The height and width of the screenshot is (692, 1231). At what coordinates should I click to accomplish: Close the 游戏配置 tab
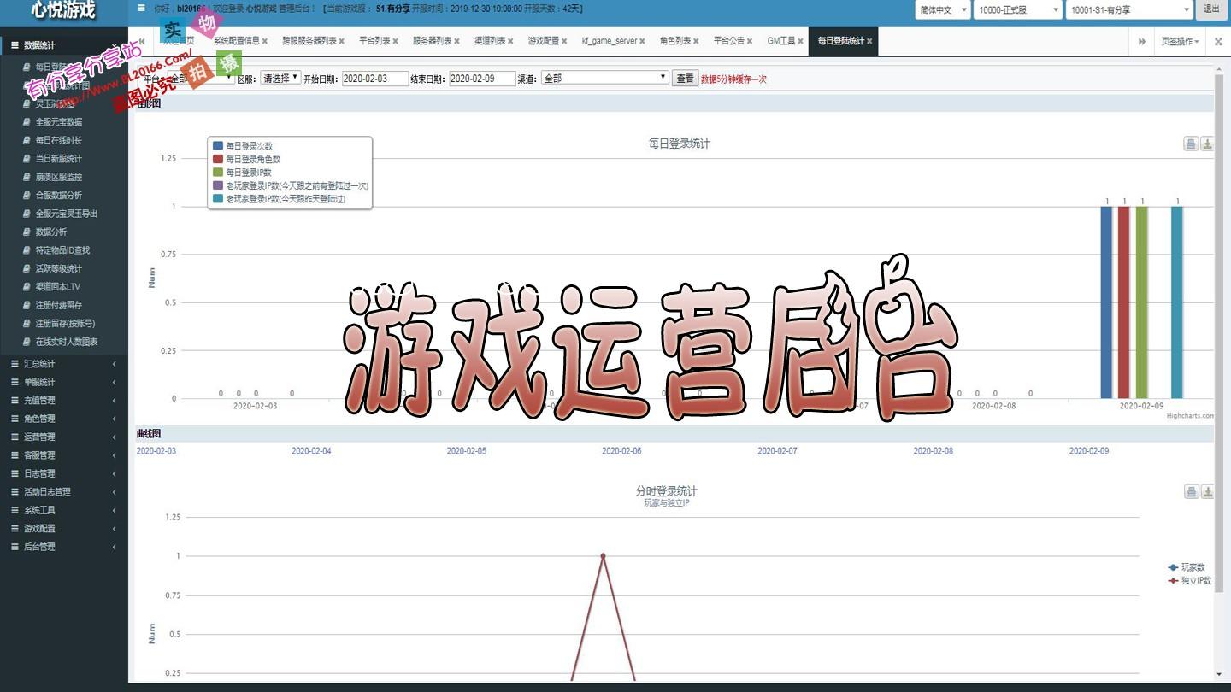[x=564, y=41]
